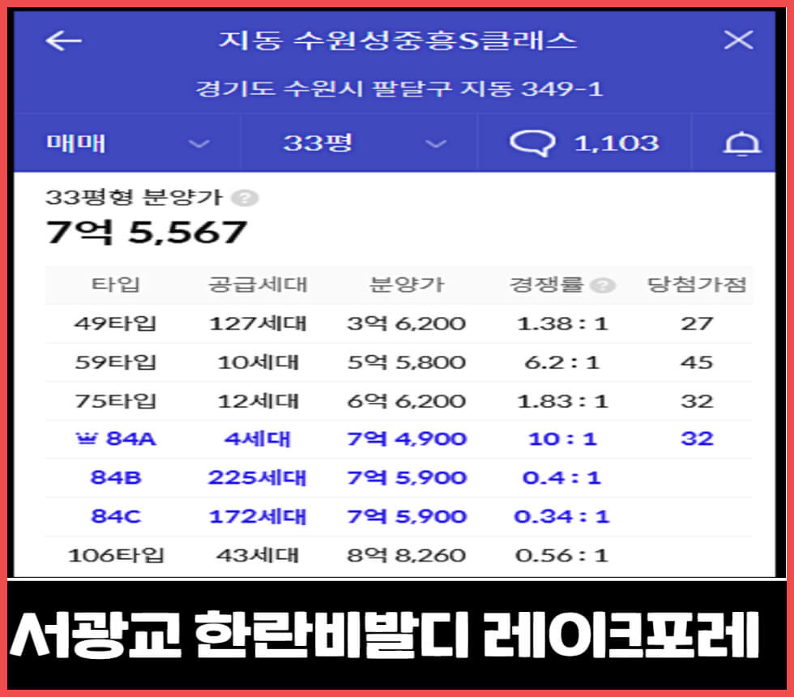The height and width of the screenshot is (697, 794).
Task: Click 84B price 7억 5,900
Action: [406, 477]
